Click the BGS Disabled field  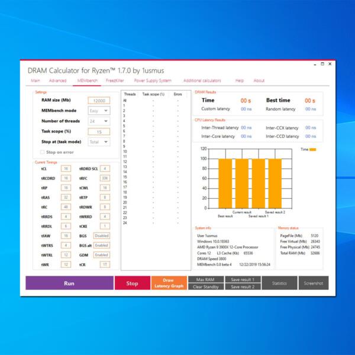point(102,235)
